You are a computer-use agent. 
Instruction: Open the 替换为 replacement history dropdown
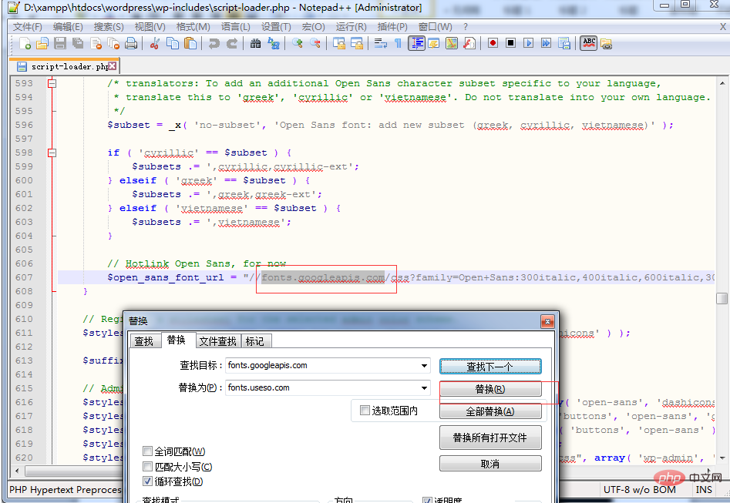pos(425,388)
